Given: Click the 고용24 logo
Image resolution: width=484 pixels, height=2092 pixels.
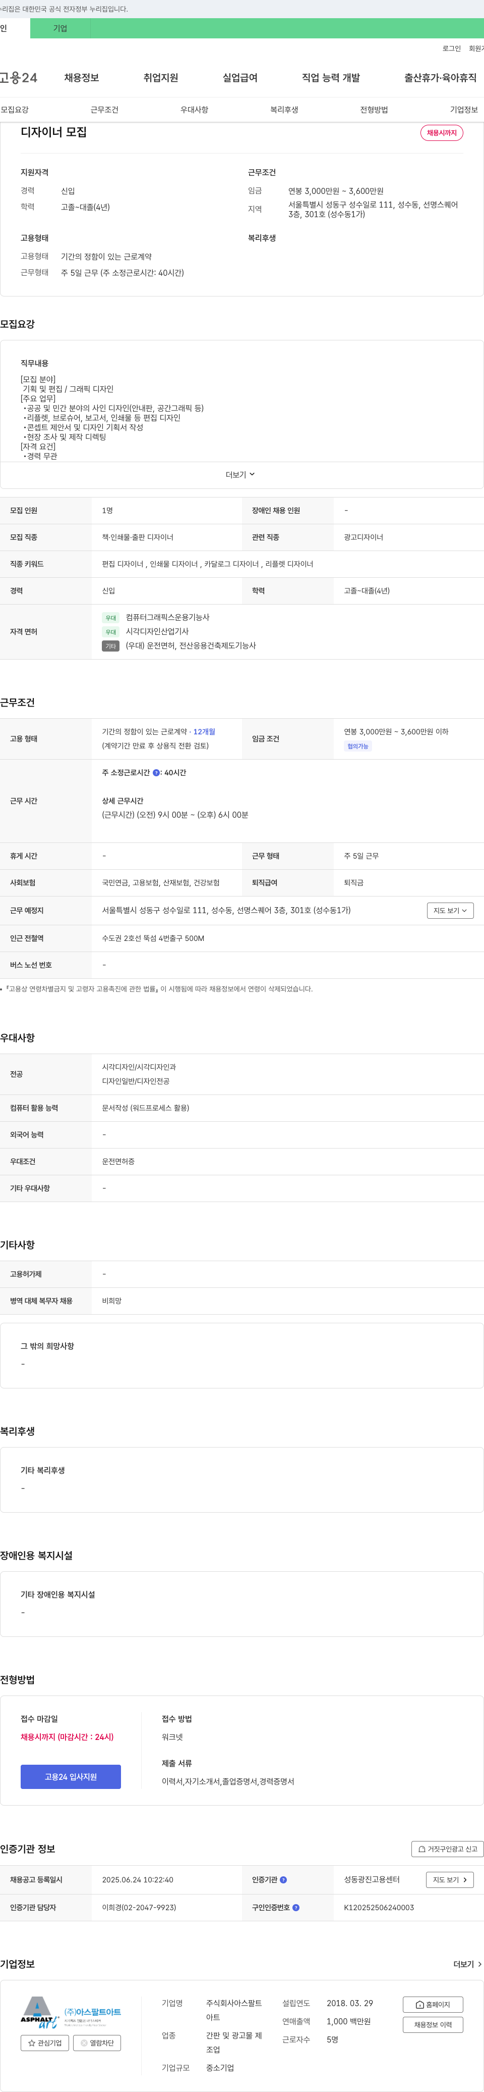Looking at the screenshot, I should pos(18,78).
